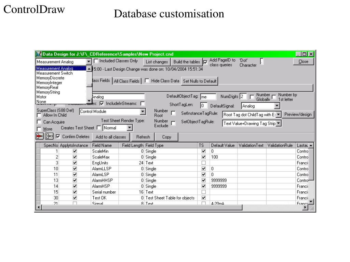Click default value 100 cell
This screenshot has width=350, height=262.
click(224, 157)
